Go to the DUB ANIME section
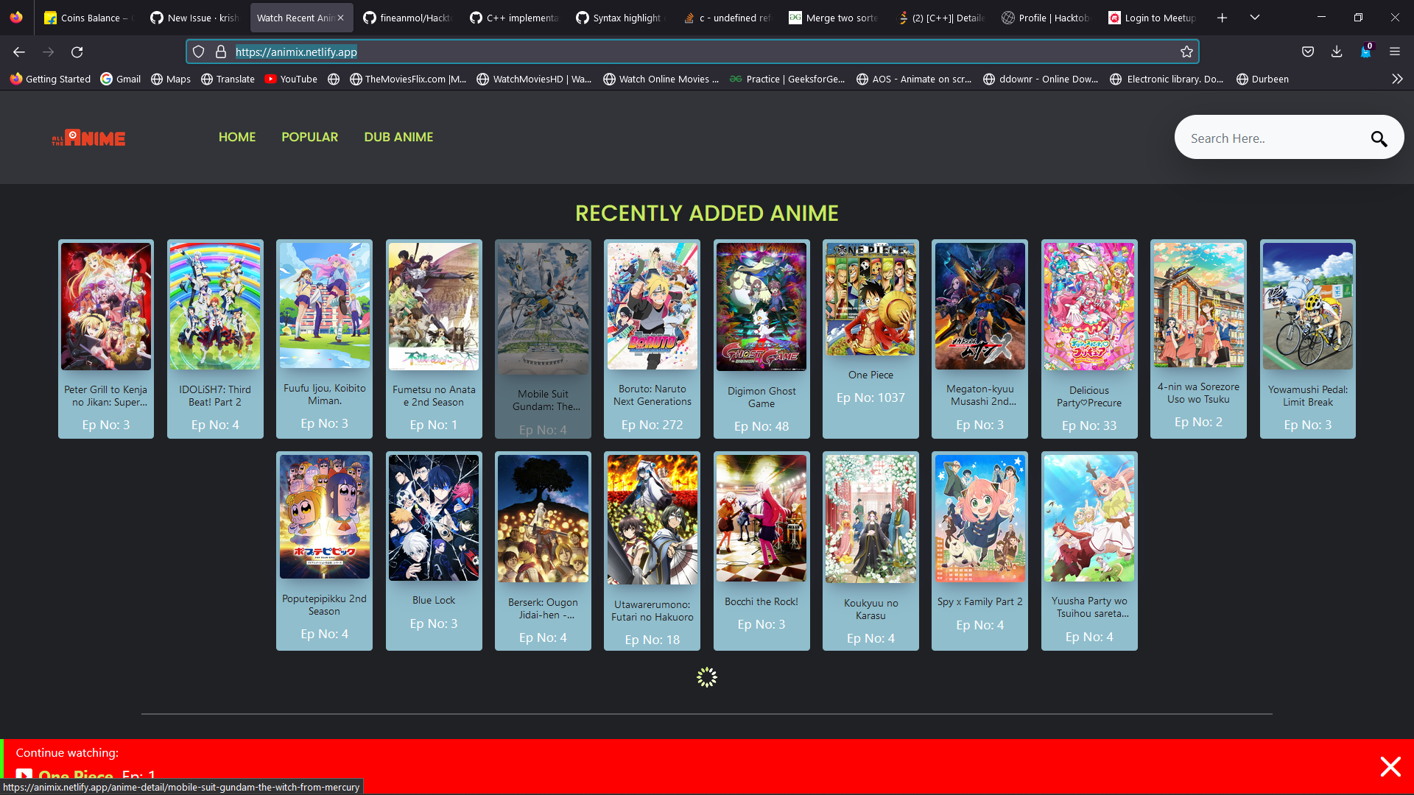Viewport: 1414px width, 795px height. click(x=398, y=137)
